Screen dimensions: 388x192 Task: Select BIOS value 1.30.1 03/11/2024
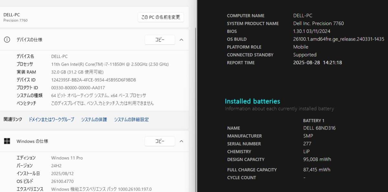(x=312, y=31)
